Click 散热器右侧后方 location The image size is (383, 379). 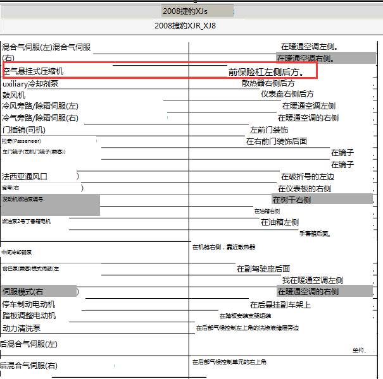(268, 83)
